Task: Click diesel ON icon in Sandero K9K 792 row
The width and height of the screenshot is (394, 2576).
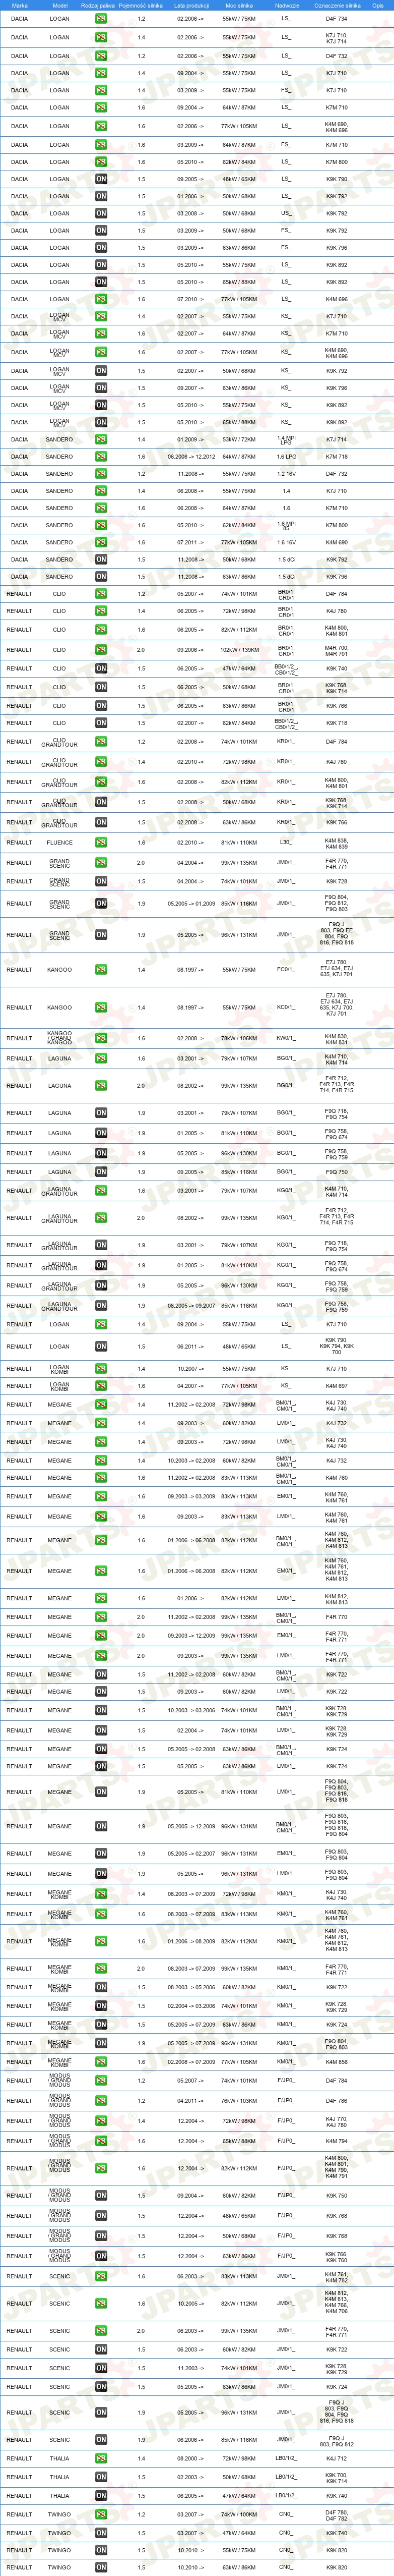Action: (x=101, y=560)
